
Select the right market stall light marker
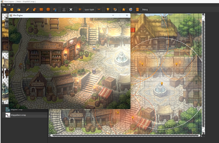(x=176, y=64)
